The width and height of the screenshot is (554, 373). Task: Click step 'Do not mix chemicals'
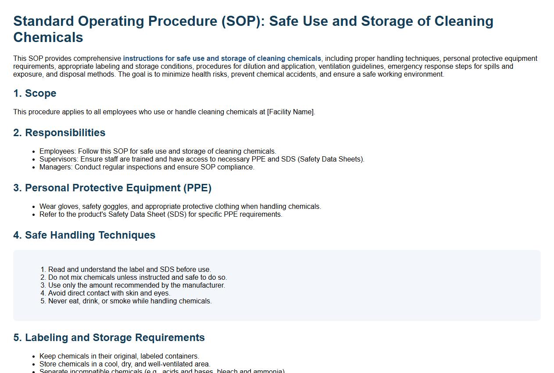click(x=137, y=278)
